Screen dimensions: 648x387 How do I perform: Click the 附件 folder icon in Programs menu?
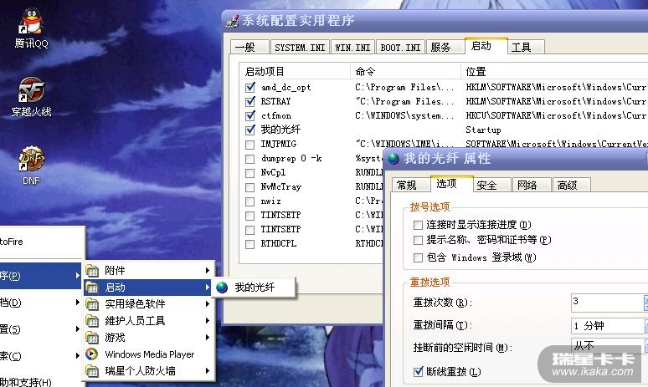tap(92, 271)
